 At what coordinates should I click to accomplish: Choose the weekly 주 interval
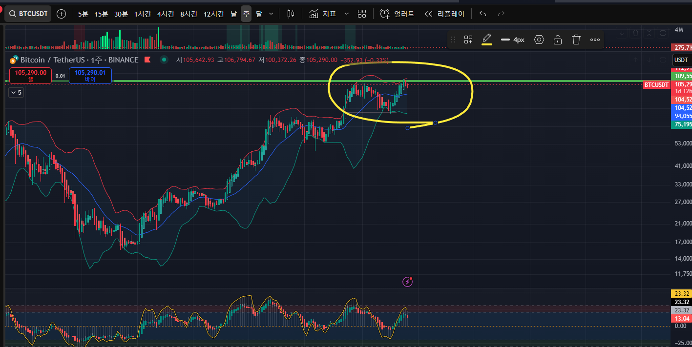coord(246,14)
